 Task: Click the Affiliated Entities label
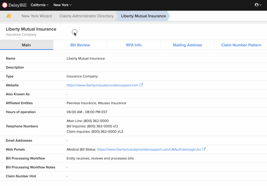tap(19, 103)
